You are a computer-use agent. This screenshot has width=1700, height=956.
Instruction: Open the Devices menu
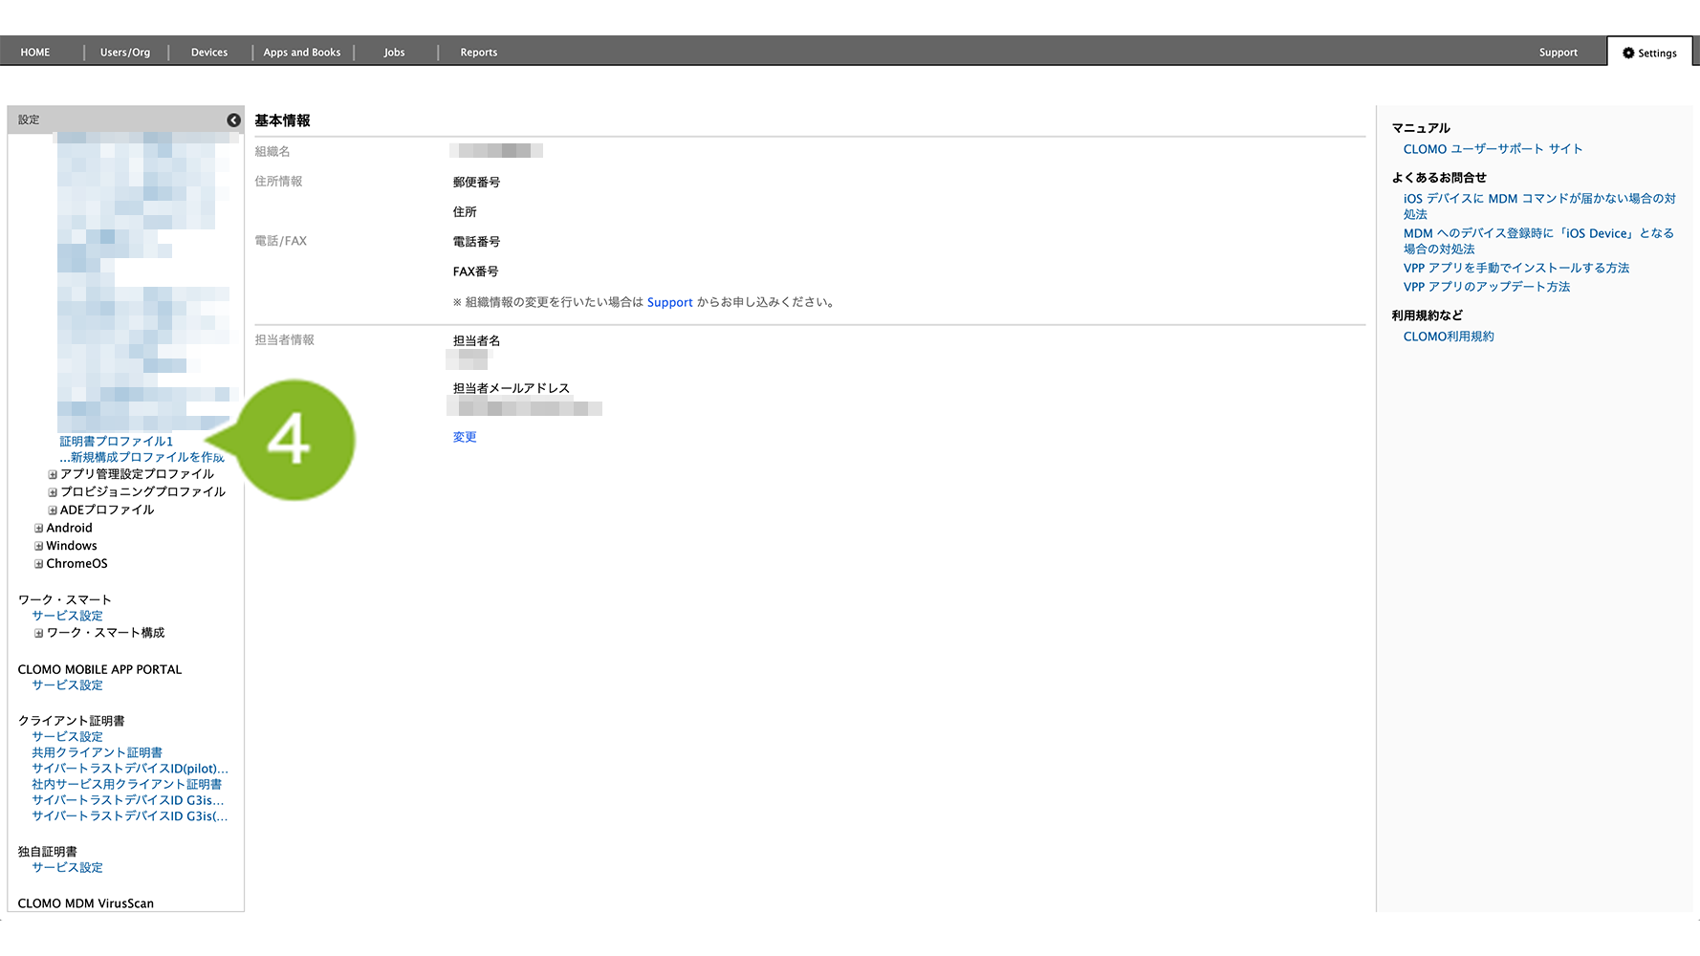(208, 53)
